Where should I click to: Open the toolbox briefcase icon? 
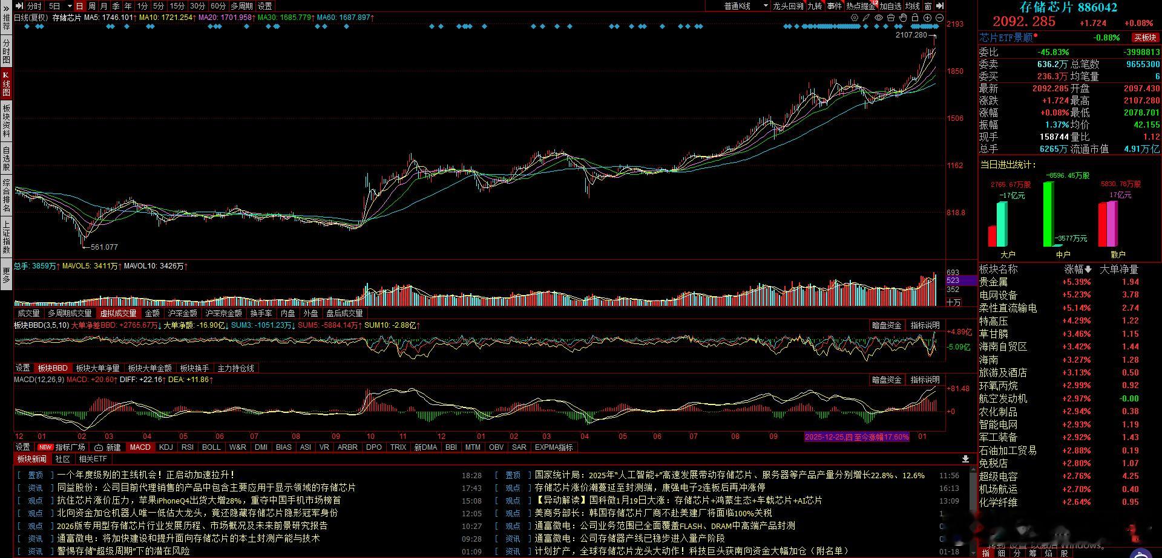(891, 18)
